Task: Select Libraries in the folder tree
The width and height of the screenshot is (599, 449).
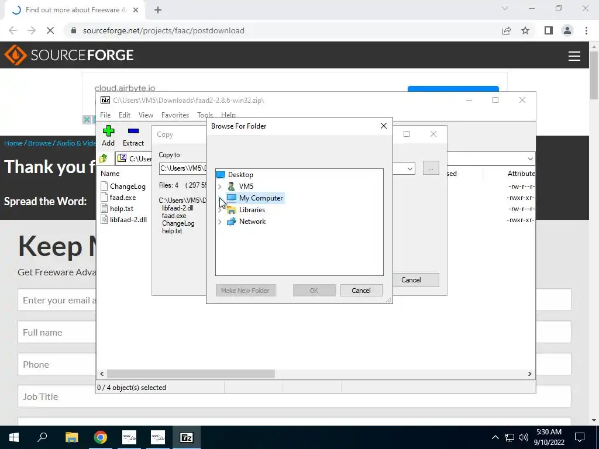Action: coord(252,210)
